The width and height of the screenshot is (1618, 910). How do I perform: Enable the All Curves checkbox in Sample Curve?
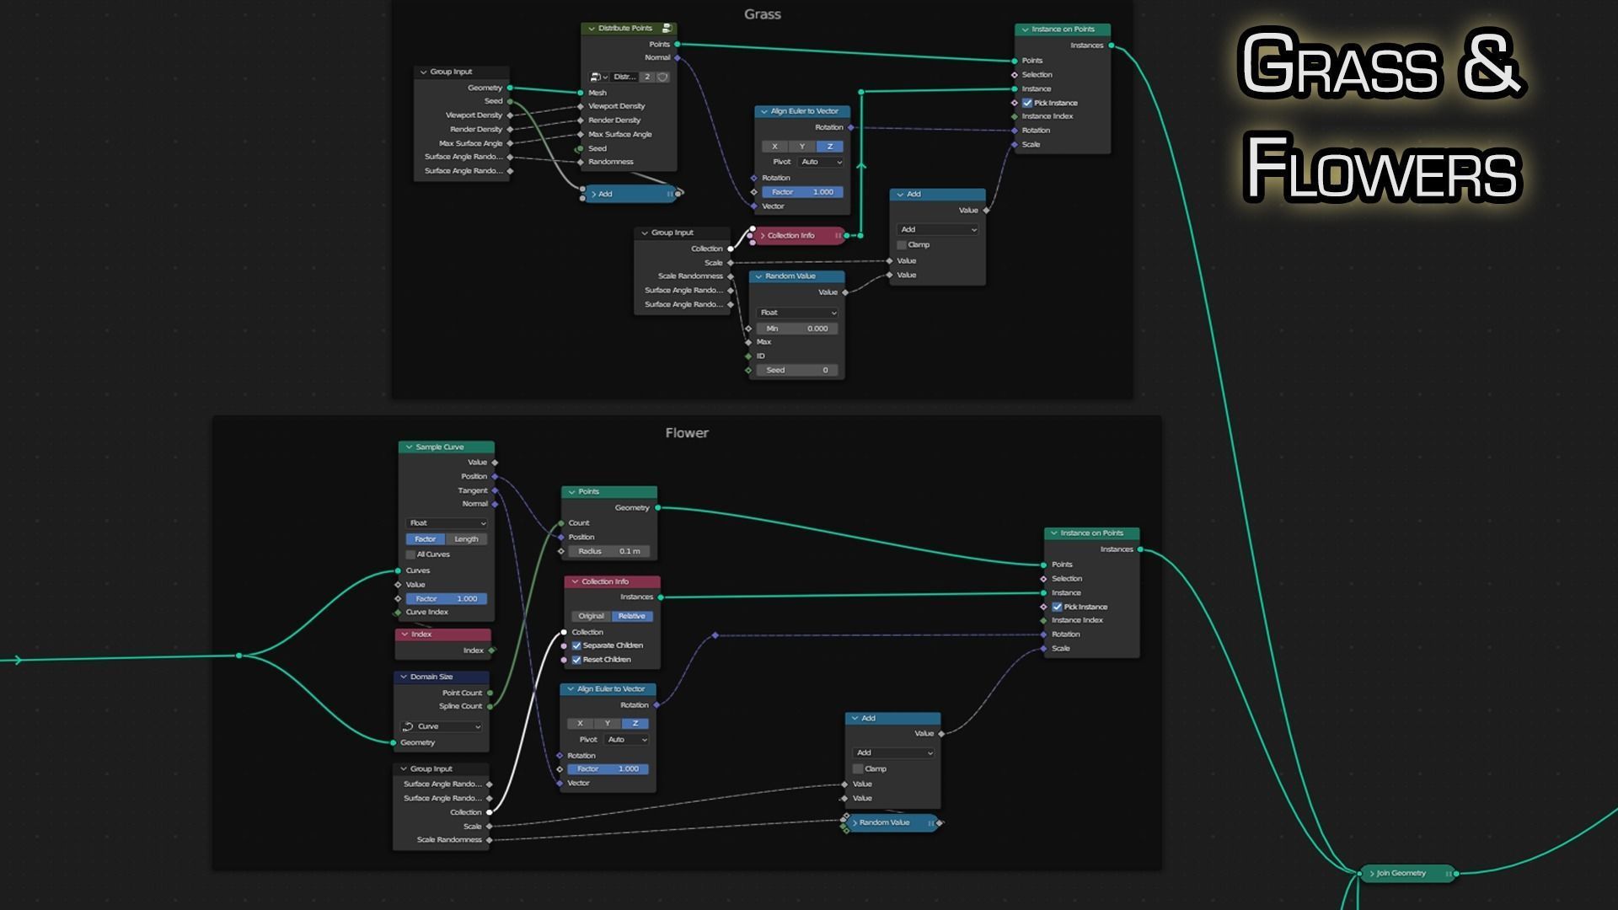[x=411, y=554]
